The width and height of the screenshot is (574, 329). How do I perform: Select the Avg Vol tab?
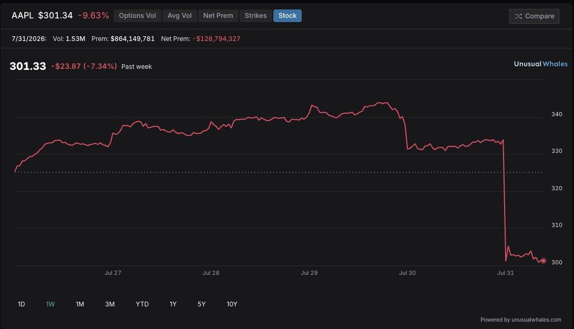179,16
